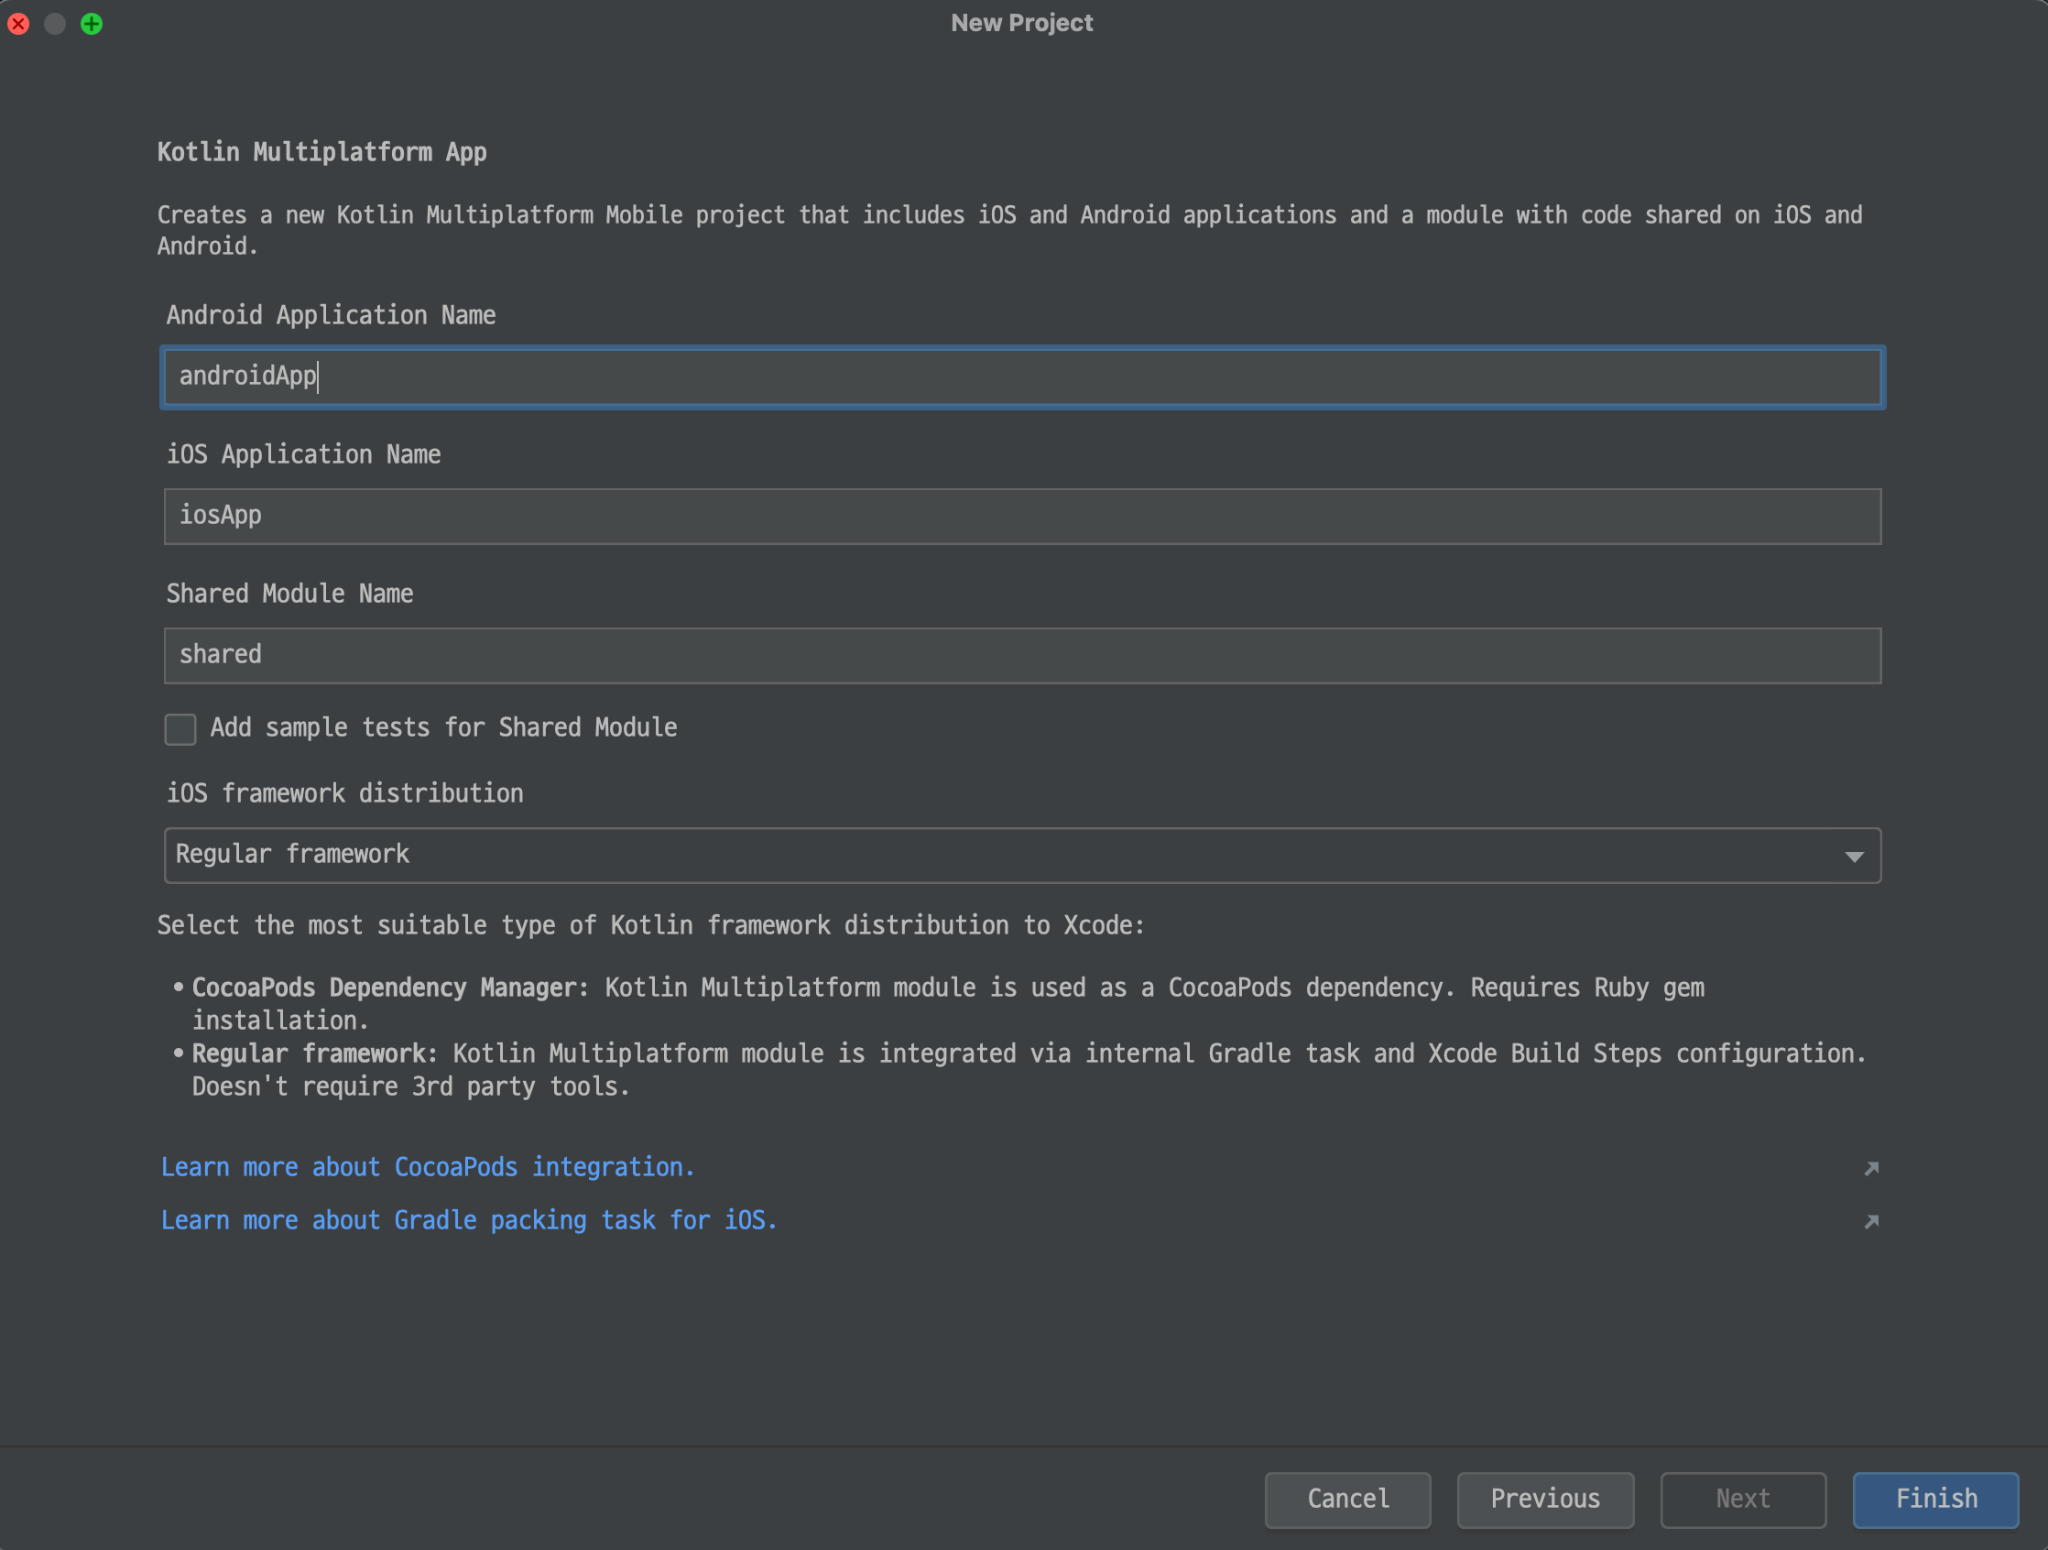Click the gray minimize window button
This screenshot has width=2048, height=1550.
coord(55,23)
